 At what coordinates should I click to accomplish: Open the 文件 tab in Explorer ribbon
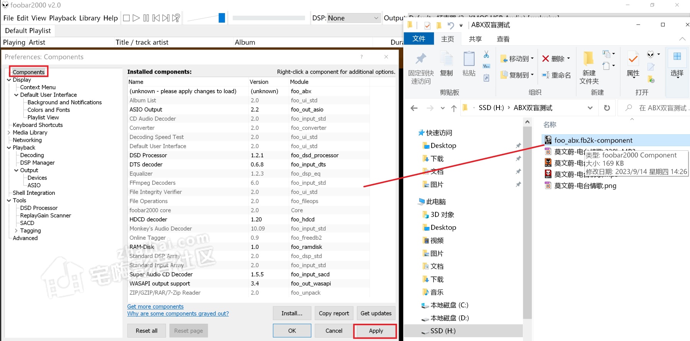[419, 39]
